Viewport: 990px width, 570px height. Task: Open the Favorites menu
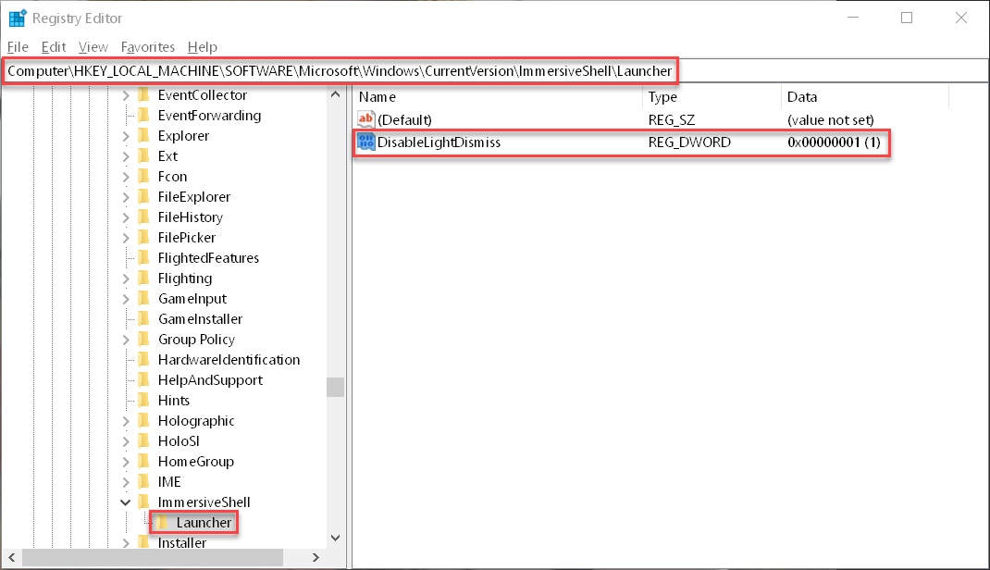tap(148, 47)
